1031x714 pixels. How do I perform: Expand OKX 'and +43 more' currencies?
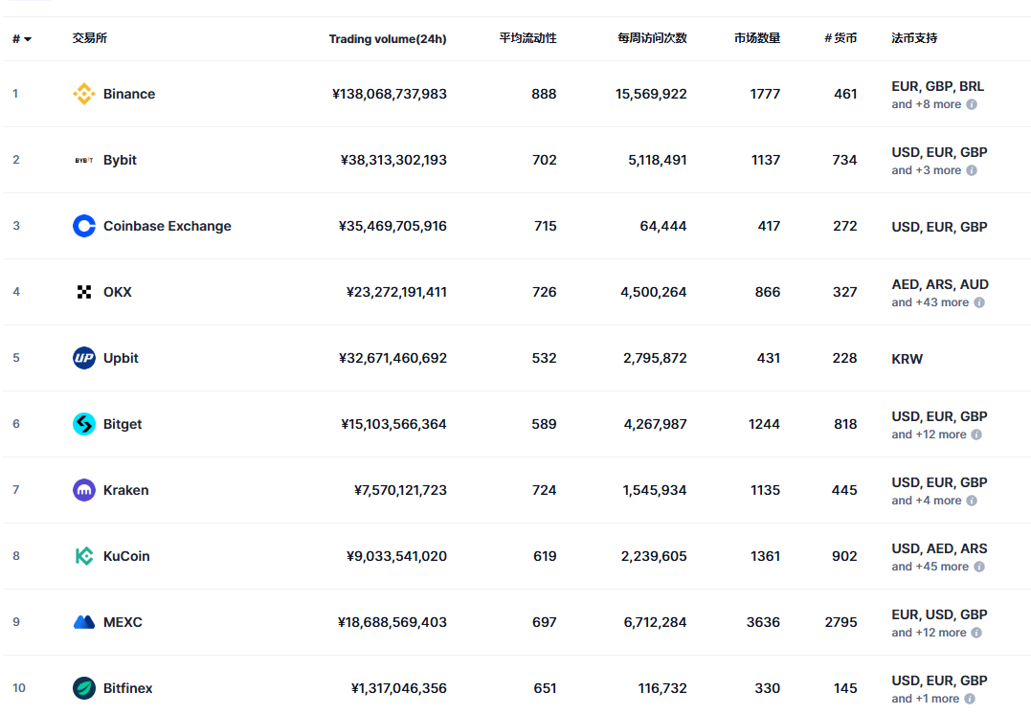tap(930, 302)
